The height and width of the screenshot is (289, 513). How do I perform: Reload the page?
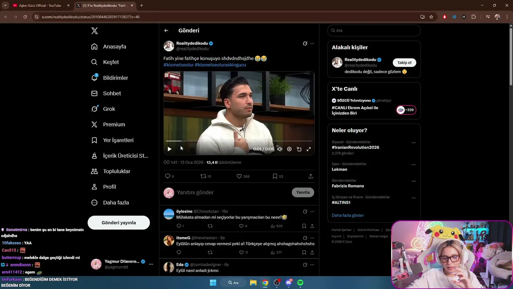pyautogui.click(x=25, y=17)
